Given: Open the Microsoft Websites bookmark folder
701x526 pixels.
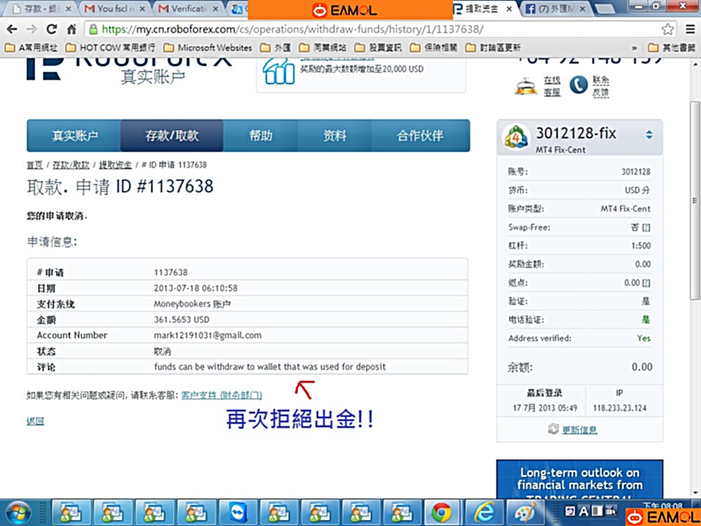Looking at the screenshot, I should [207, 47].
